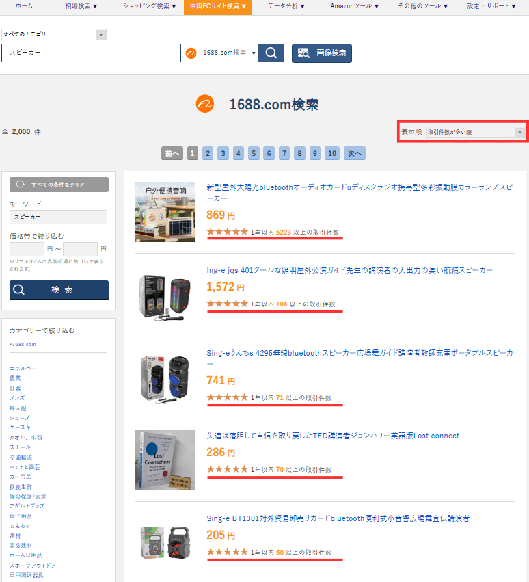Open the Ing-e jqs 401 speaker thumbnail

click(x=165, y=297)
